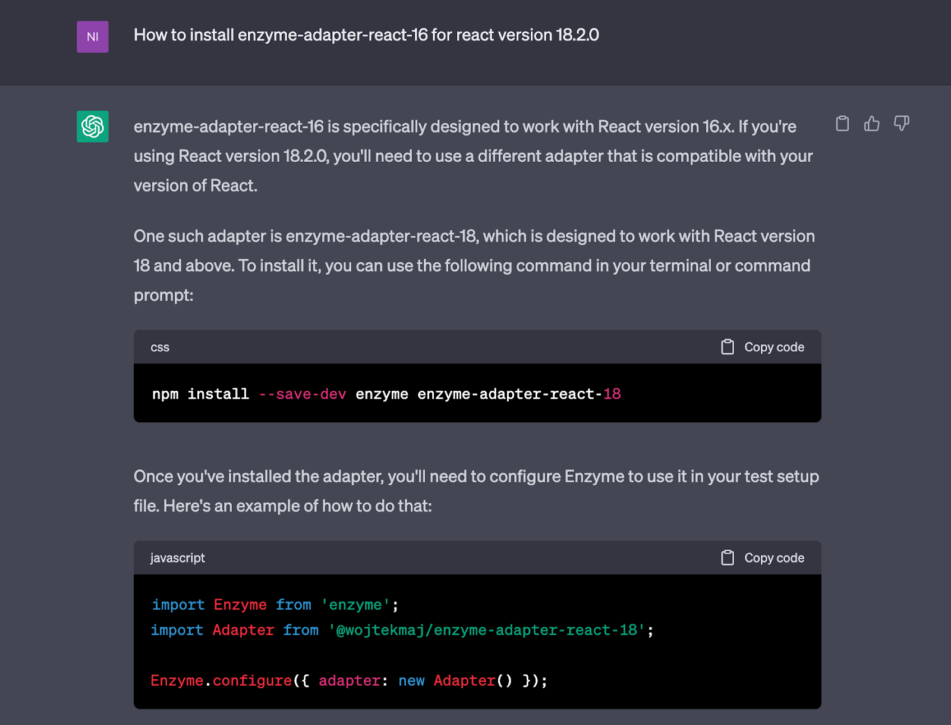Give the response a thumbs down
Image resolution: width=951 pixels, height=725 pixels.
point(902,124)
